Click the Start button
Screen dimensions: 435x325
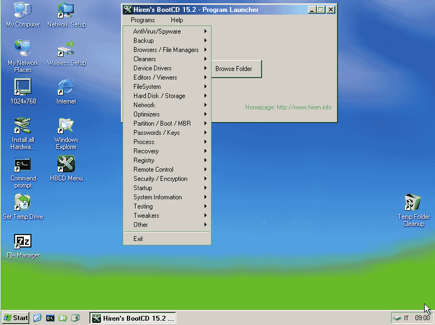pyautogui.click(x=16, y=318)
